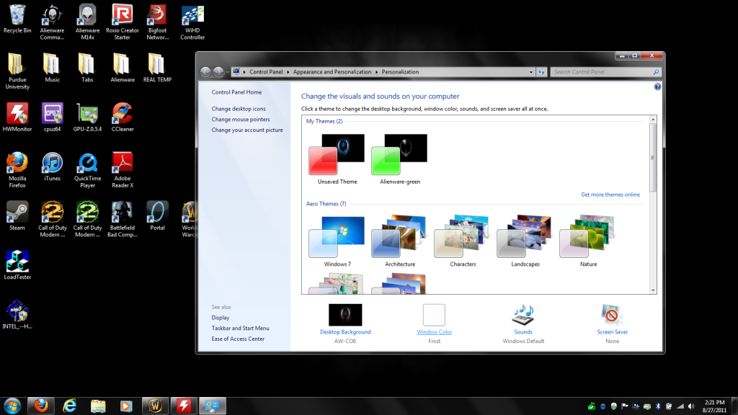Open Window Color Frost swatch

[434, 315]
